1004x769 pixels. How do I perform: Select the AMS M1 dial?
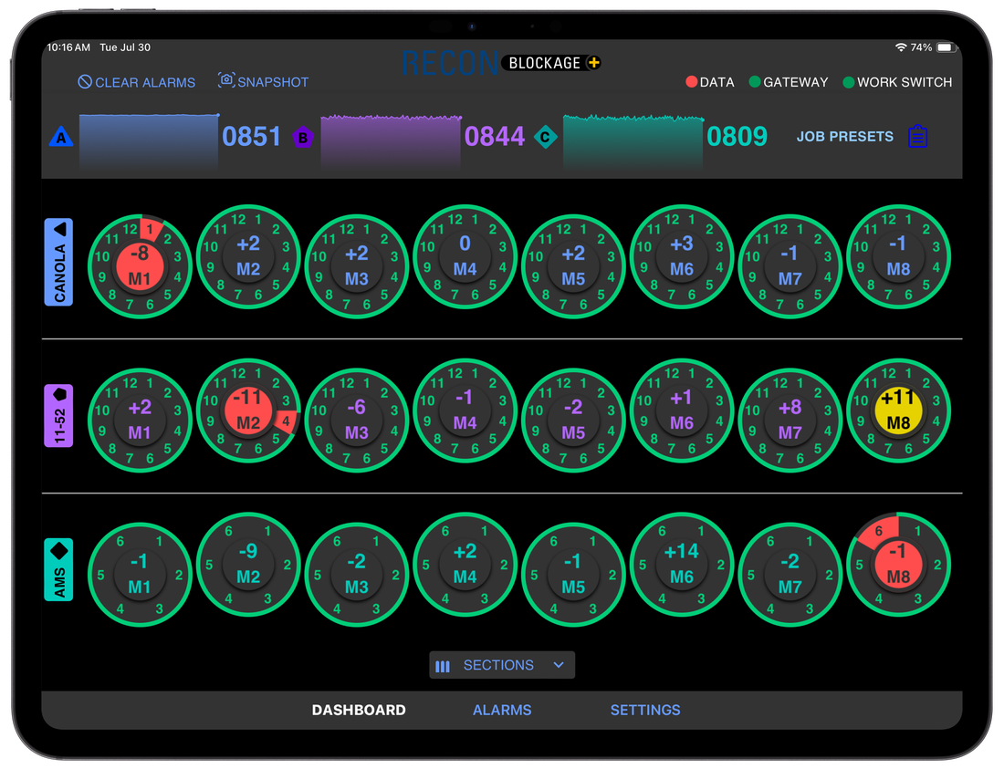tap(140, 575)
